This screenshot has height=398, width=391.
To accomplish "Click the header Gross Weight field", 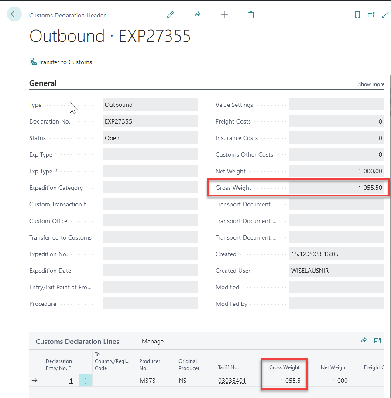I will (x=336, y=188).
